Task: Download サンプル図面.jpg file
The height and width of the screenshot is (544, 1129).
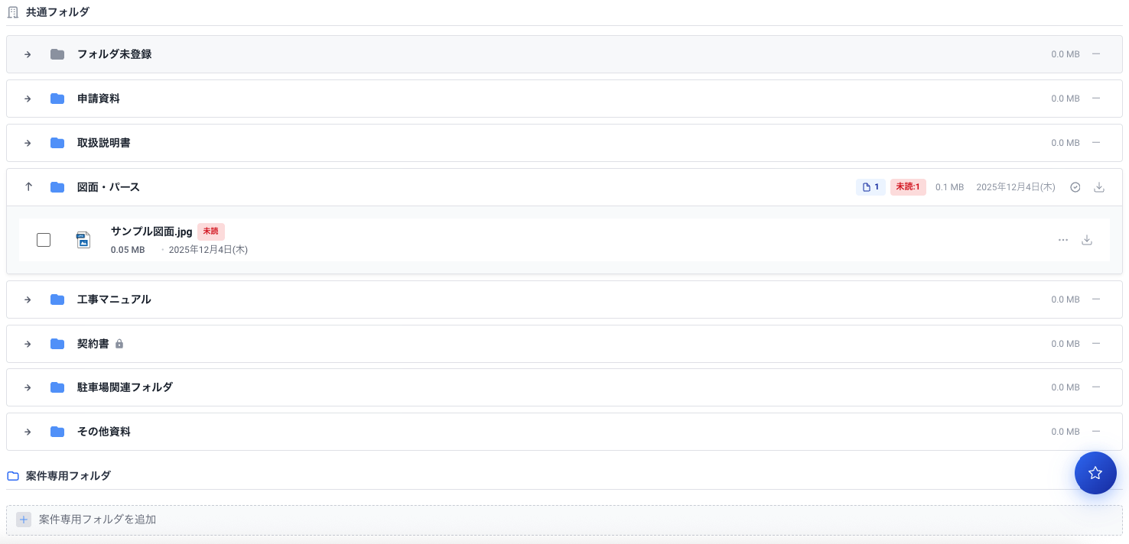Action: 1086,240
